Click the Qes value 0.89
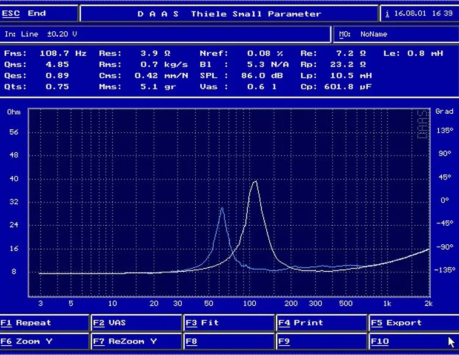This screenshot has width=459, height=355. pos(57,75)
